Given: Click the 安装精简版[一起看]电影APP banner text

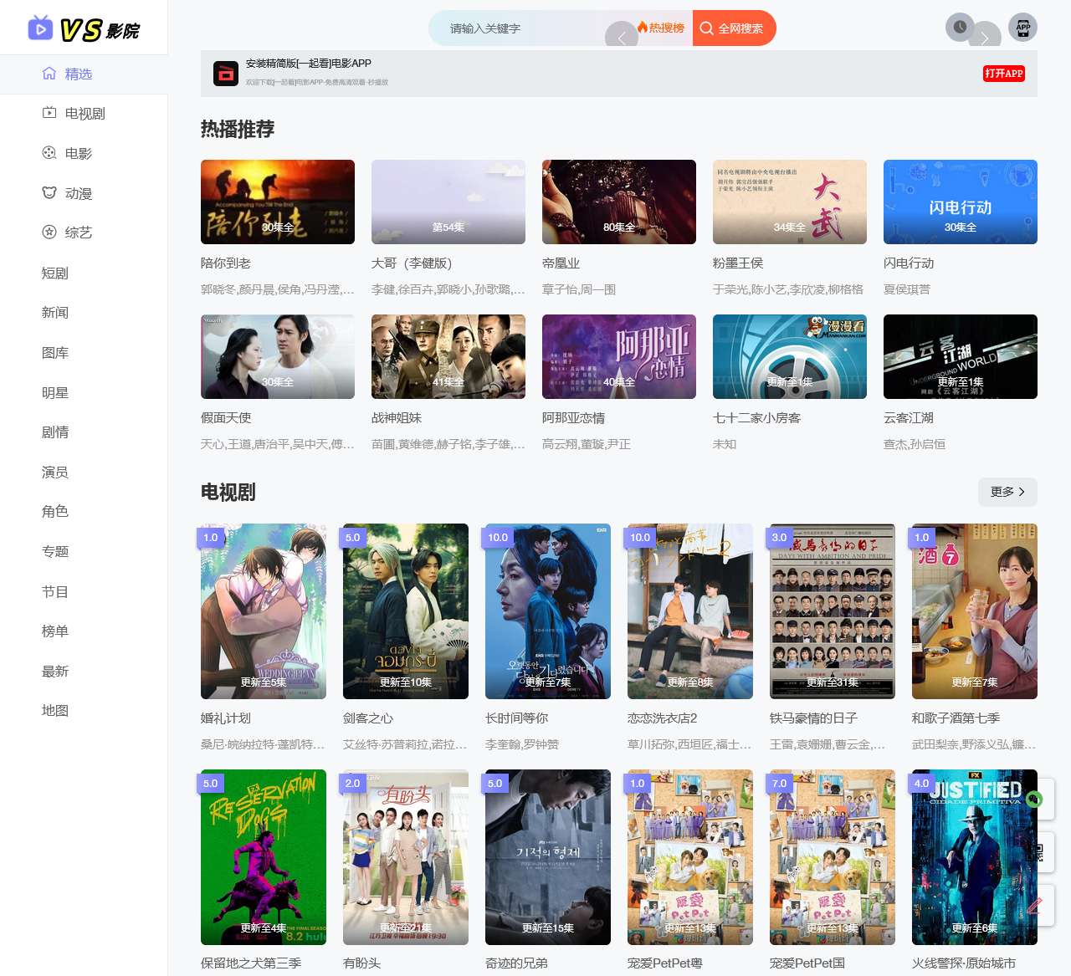Looking at the screenshot, I should pos(309,64).
